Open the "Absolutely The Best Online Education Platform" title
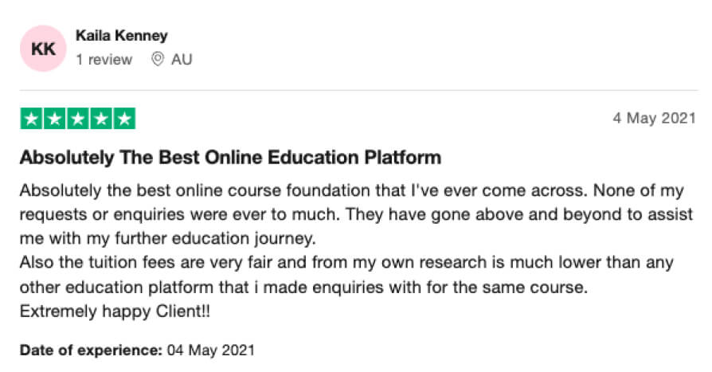712x372 pixels. coord(229,158)
